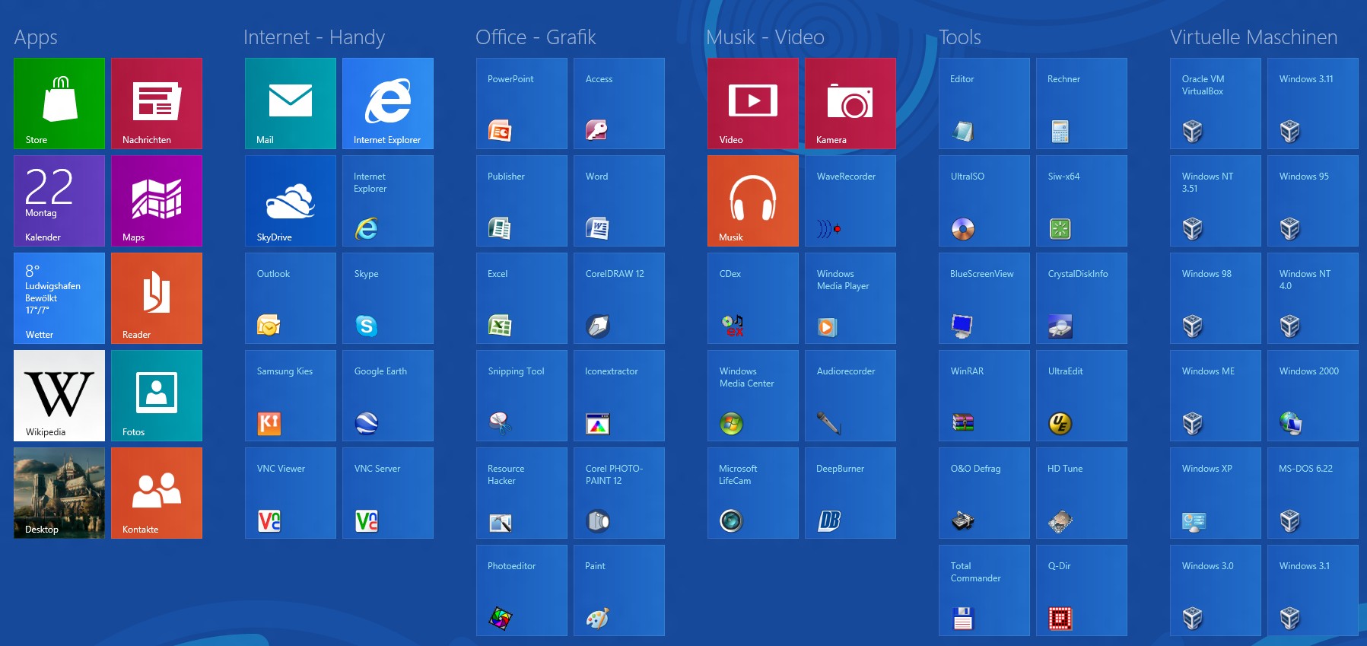Launch the Maps tile
1367x646 pixels.
click(157, 201)
